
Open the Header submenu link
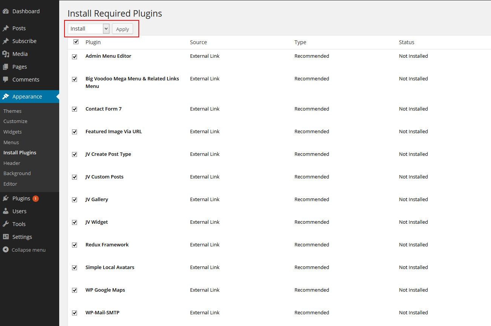coord(12,163)
